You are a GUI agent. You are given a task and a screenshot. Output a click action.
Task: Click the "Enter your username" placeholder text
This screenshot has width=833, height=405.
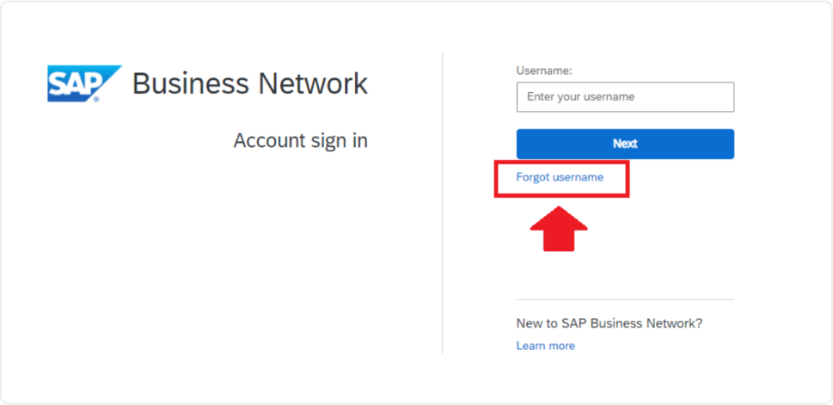(580, 97)
